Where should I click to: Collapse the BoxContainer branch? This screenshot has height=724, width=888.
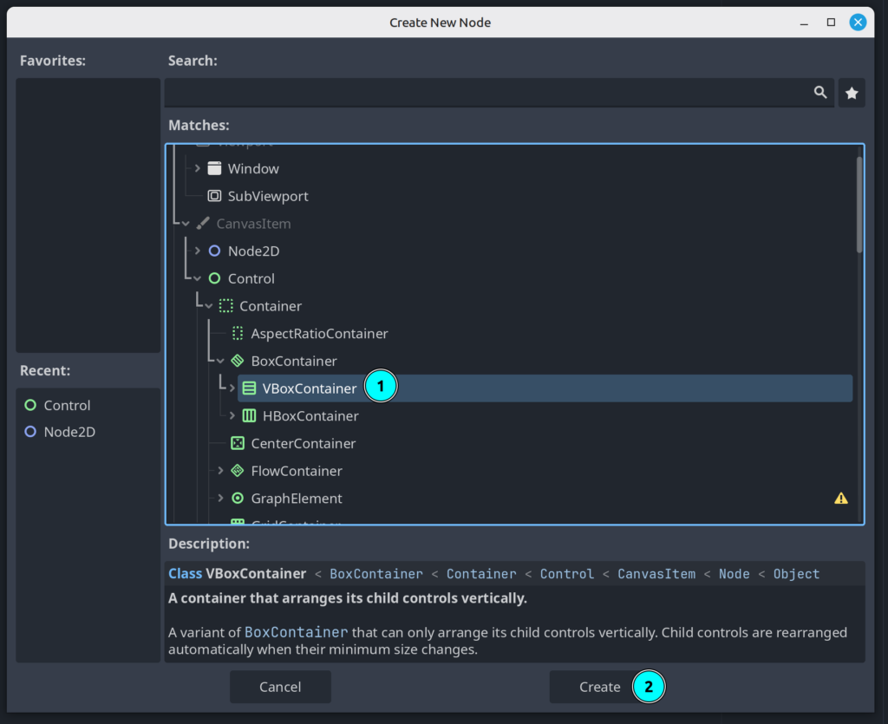point(220,361)
